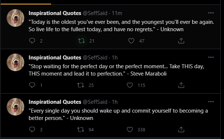Like the tweet with 115 likes
Image resolution: width=224 pixels, height=139 pixels.
click(130, 85)
